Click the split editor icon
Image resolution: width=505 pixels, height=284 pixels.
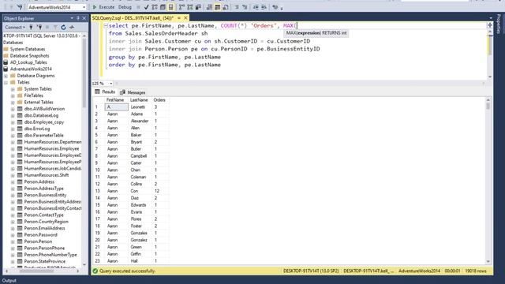coord(490,24)
